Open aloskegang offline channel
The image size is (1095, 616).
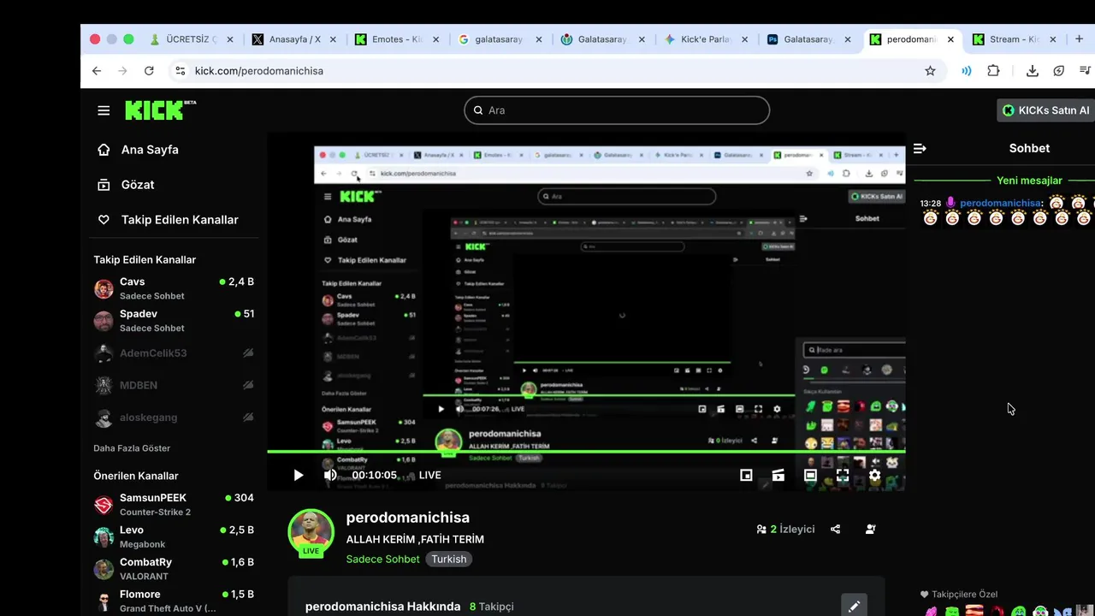174,418
